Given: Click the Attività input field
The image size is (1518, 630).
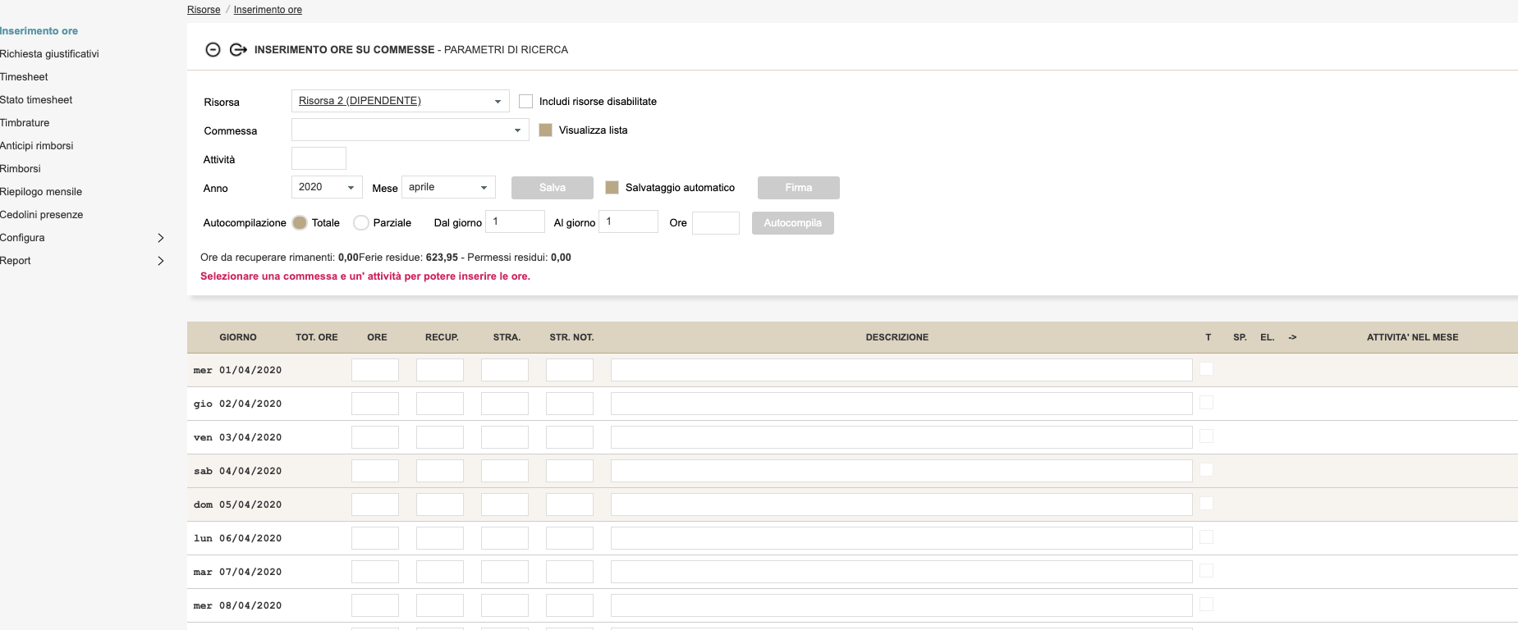Looking at the screenshot, I should (319, 159).
